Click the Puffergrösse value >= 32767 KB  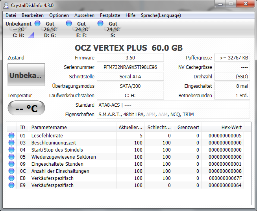(232, 58)
